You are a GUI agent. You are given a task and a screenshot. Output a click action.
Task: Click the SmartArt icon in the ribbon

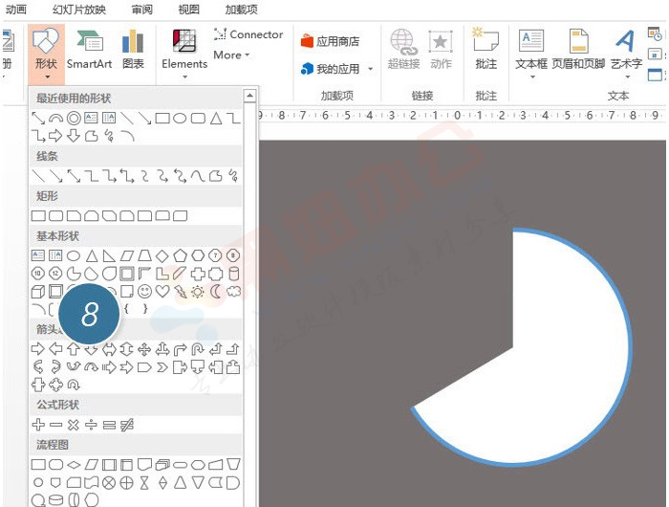coord(89,50)
